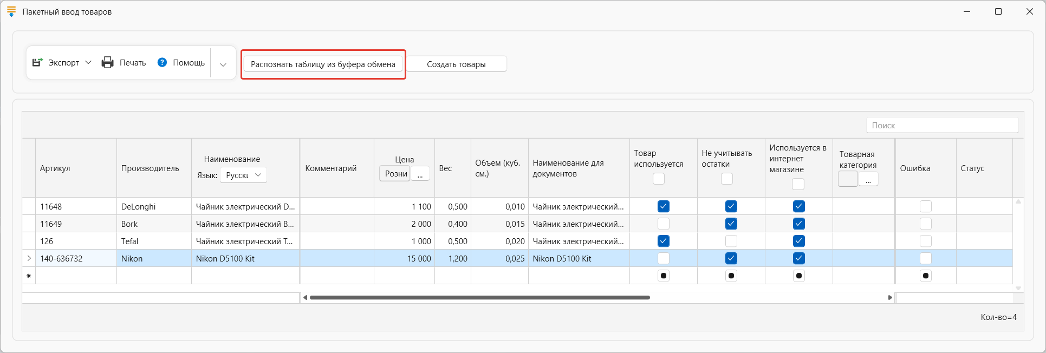Viewport: 1046px width, 353px height.
Task: Enable 'Не учитывать остатки' for Tefal row
Action: click(731, 241)
